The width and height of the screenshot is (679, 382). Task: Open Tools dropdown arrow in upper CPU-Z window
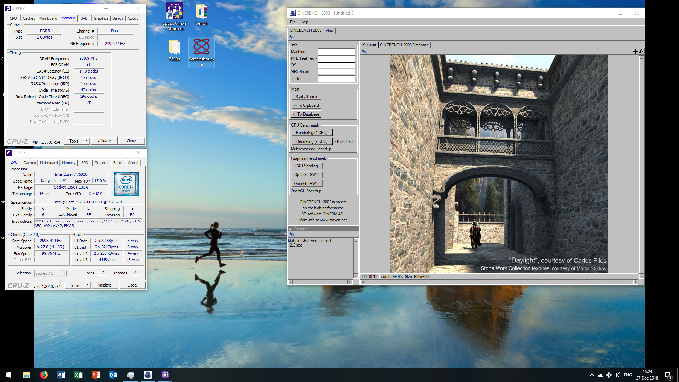pyautogui.click(x=87, y=141)
